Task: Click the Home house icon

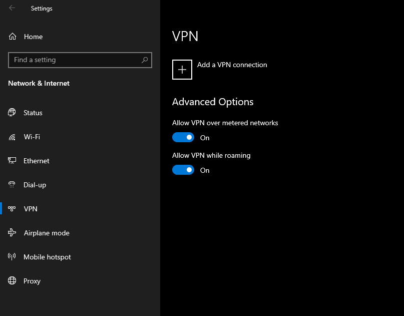Action: [13, 37]
